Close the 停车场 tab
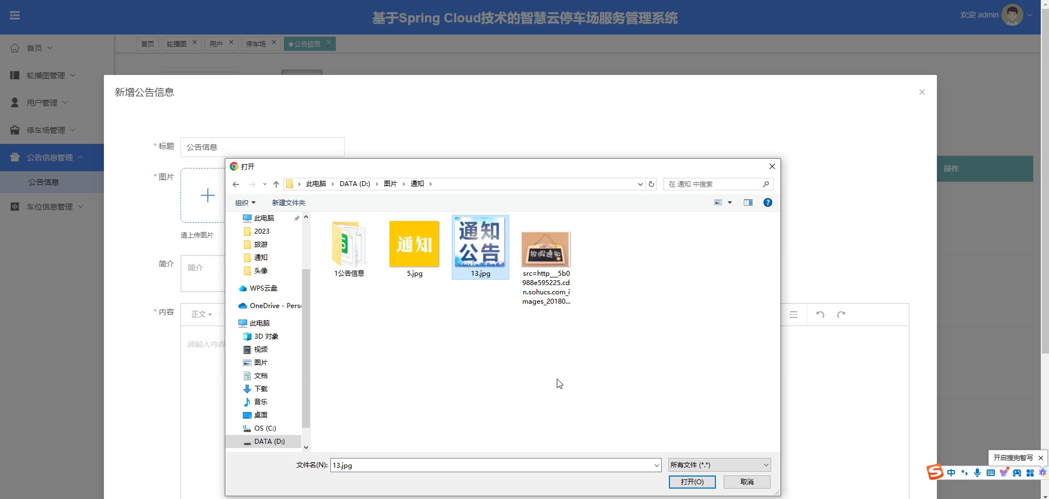 (x=274, y=42)
